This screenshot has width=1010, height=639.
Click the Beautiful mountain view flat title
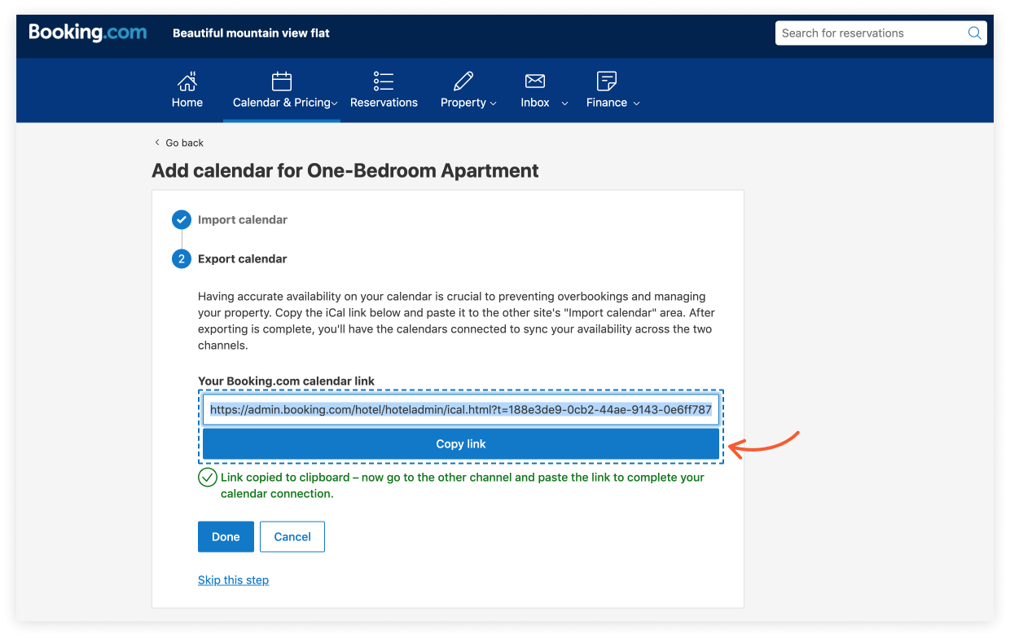click(x=251, y=33)
